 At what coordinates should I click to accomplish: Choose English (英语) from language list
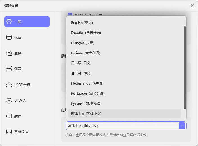[x=125, y=23]
